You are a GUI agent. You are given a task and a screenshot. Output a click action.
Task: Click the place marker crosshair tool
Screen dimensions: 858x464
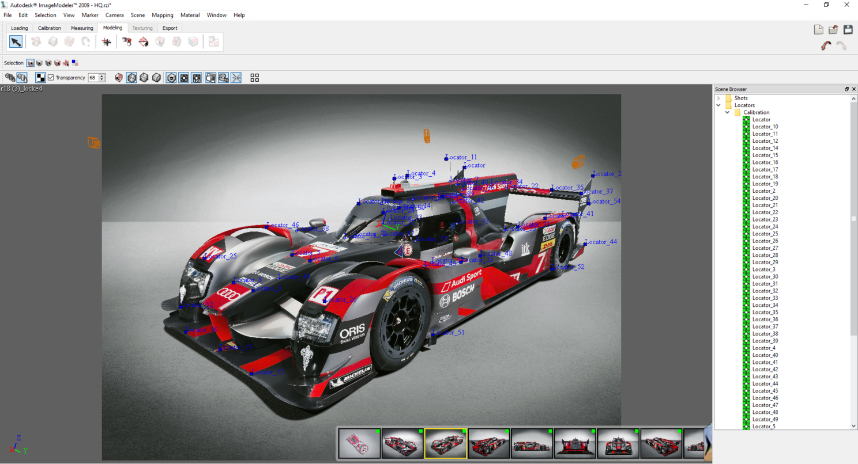(x=106, y=41)
